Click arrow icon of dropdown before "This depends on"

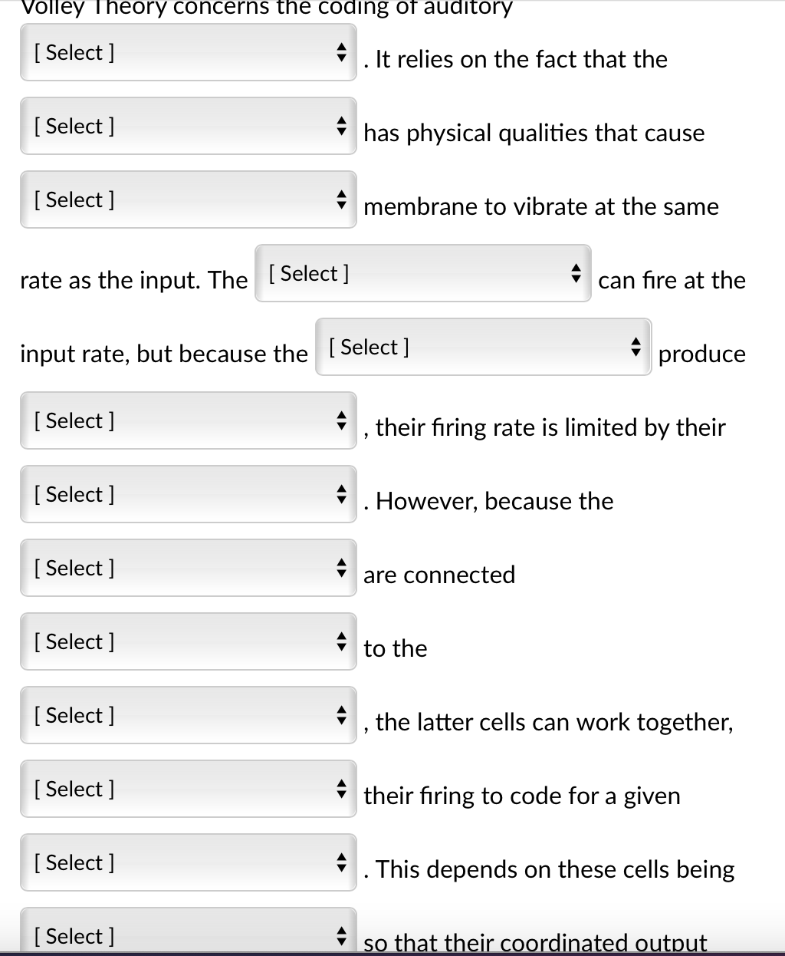click(x=342, y=863)
